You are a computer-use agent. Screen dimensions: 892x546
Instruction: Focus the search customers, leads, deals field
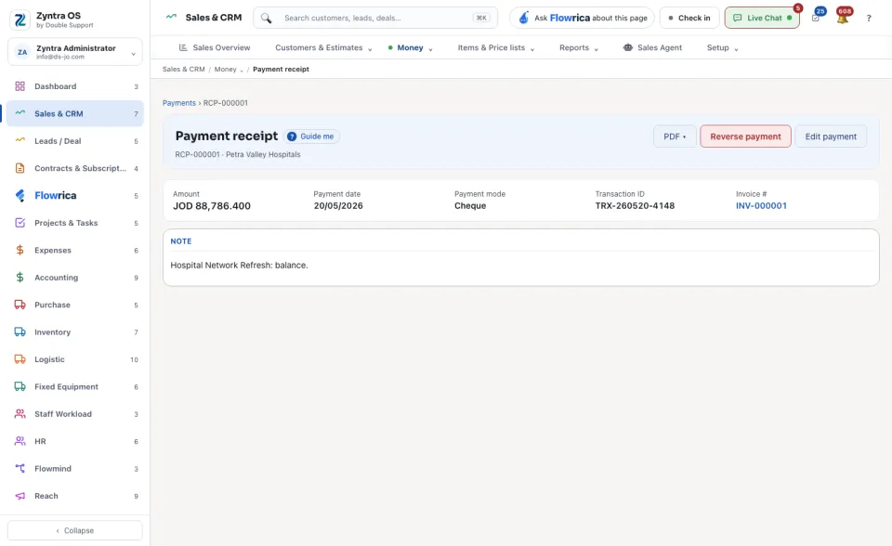(x=375, y=18)
